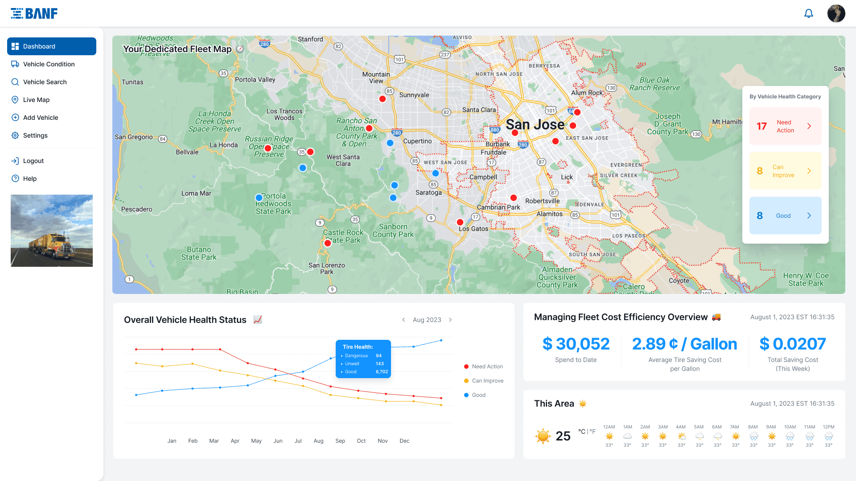Viewport: 856px width, 481px height.
Task: Expand Good category chevron arrow
Action: [809, 216]
